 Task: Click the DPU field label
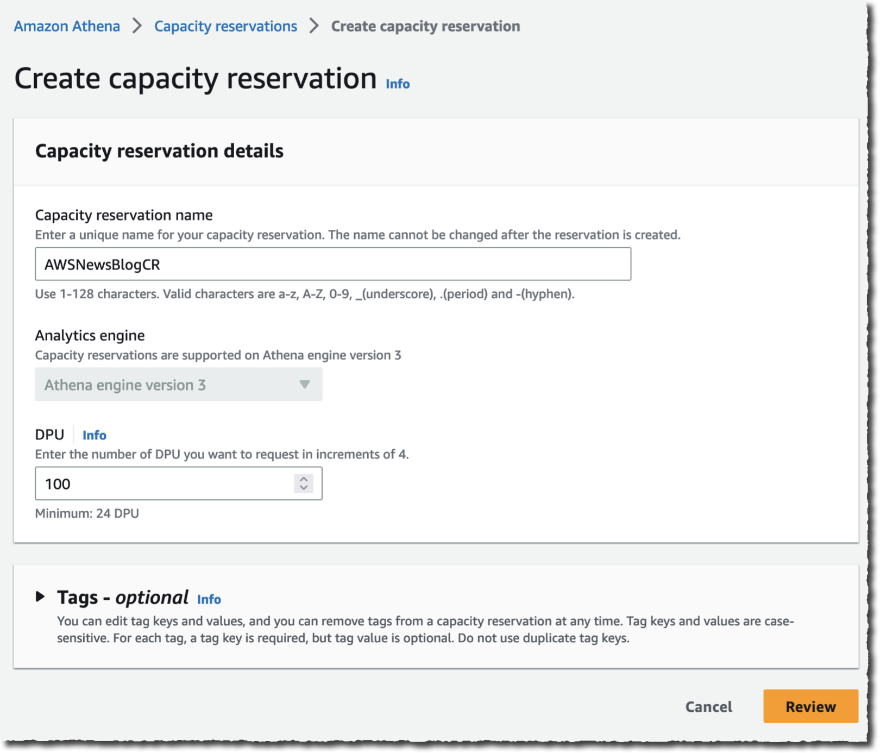[x=49, y=435]
